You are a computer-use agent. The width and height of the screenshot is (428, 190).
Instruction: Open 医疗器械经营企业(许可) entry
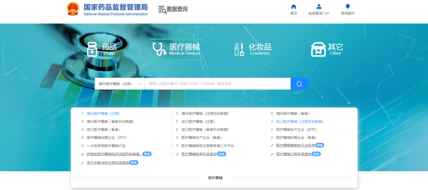[107, 137]
